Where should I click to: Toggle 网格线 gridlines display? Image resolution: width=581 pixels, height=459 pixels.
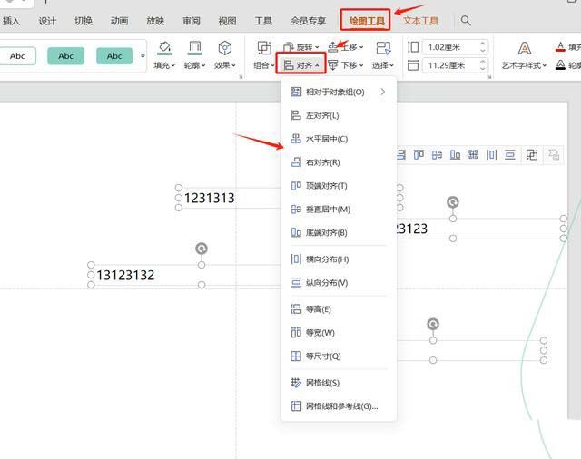pos(322,383)
